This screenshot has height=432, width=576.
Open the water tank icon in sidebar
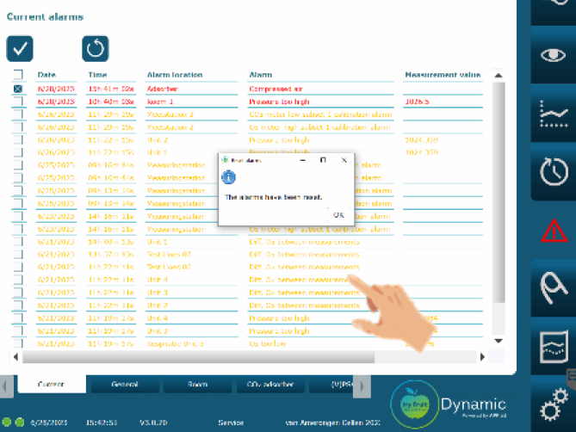552,347
